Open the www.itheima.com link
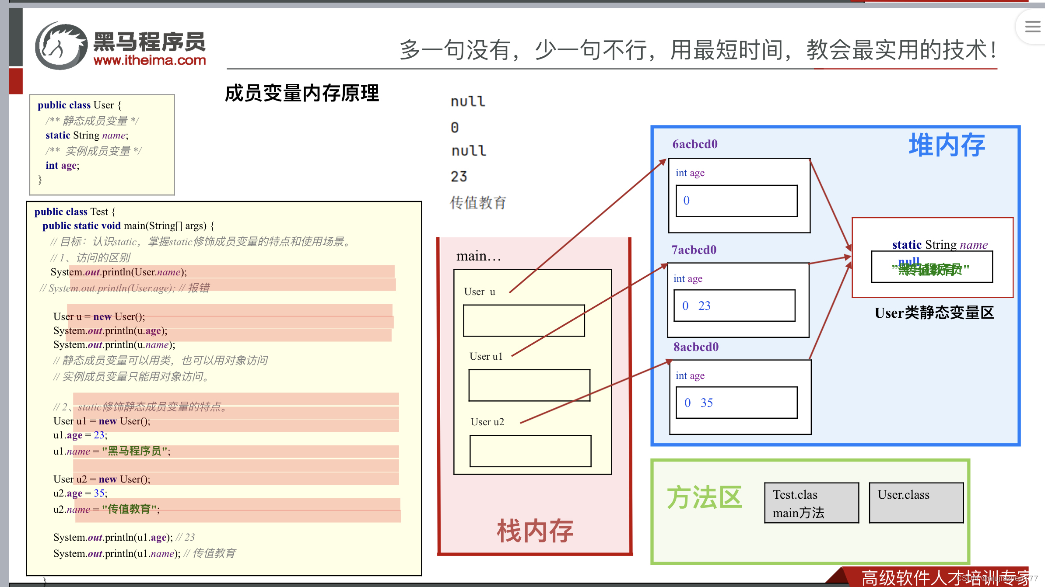This screenshot has height=587, width=1045. pyautogui.click(x=149, y=60)
